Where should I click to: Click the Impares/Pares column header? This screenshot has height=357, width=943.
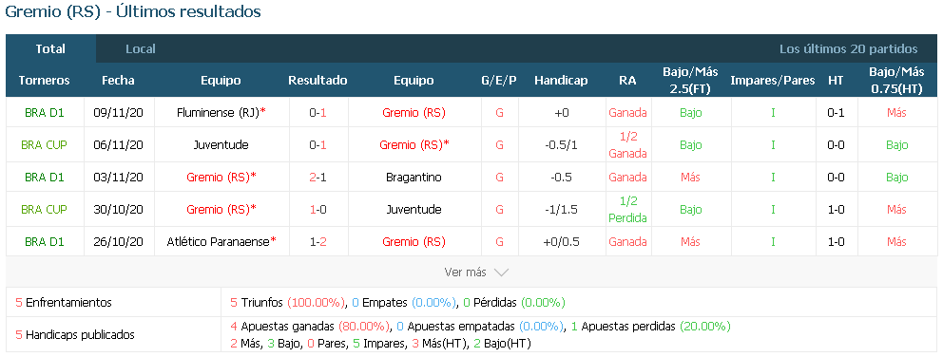click(x=773, y=81)
